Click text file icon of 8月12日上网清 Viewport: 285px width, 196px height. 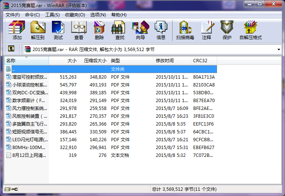click(9, 155)
